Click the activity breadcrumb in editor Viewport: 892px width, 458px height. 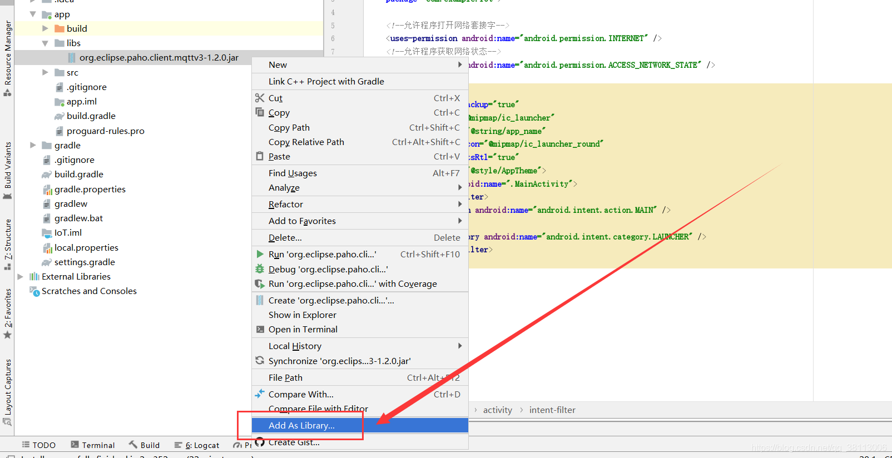[x=497, y=410]
